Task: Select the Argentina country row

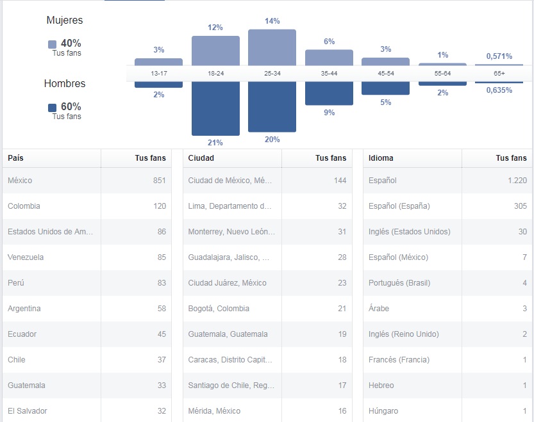Action: click(x=87, y=308)
